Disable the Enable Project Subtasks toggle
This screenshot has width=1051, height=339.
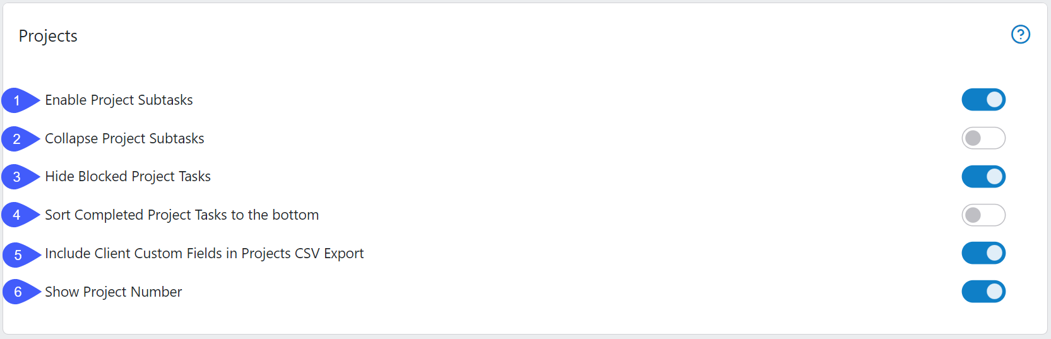point(983,100)
